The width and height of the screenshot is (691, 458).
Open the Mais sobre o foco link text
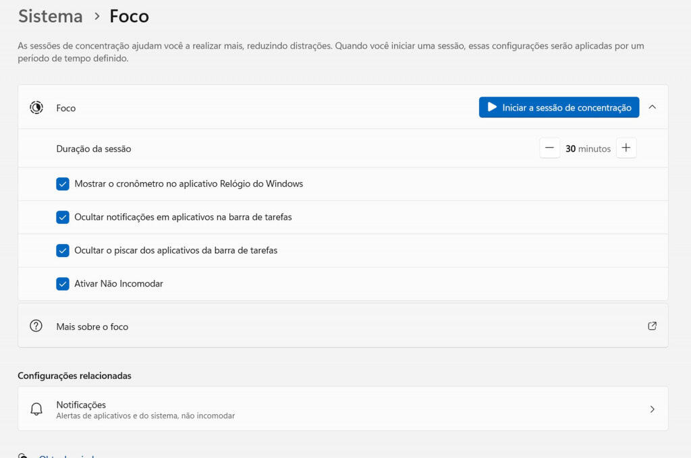(x=92, y=326)
